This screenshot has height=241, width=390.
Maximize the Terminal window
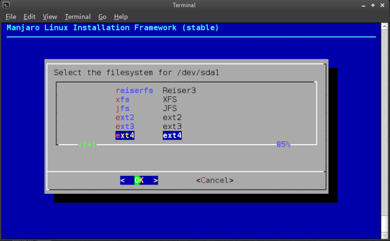(x=373, y=5)
